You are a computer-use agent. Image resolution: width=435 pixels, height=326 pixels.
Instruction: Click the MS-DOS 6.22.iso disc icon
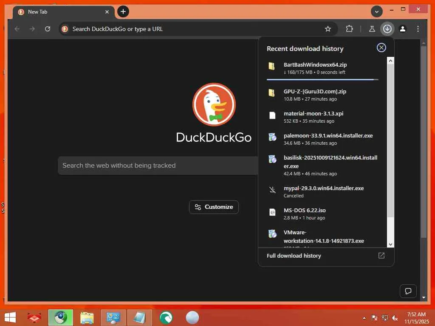click(x=272, y=212)
